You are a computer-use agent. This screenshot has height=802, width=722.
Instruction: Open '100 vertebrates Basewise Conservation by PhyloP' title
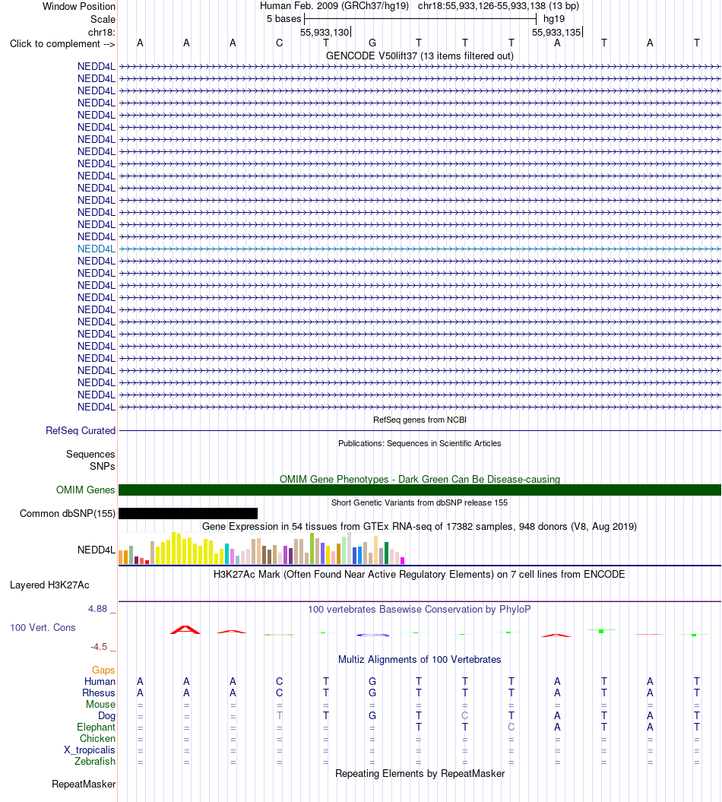click(420, 609)
